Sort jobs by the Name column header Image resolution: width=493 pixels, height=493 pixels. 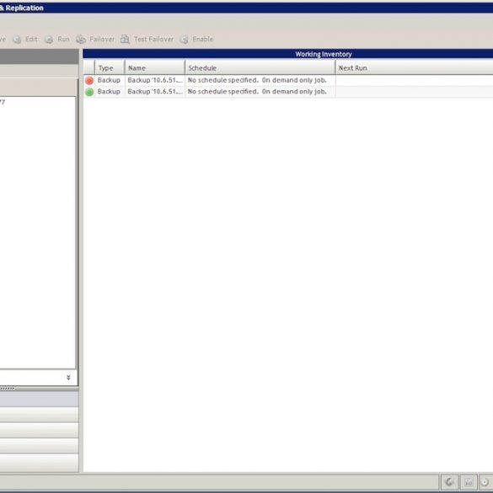tap(155, 68)
